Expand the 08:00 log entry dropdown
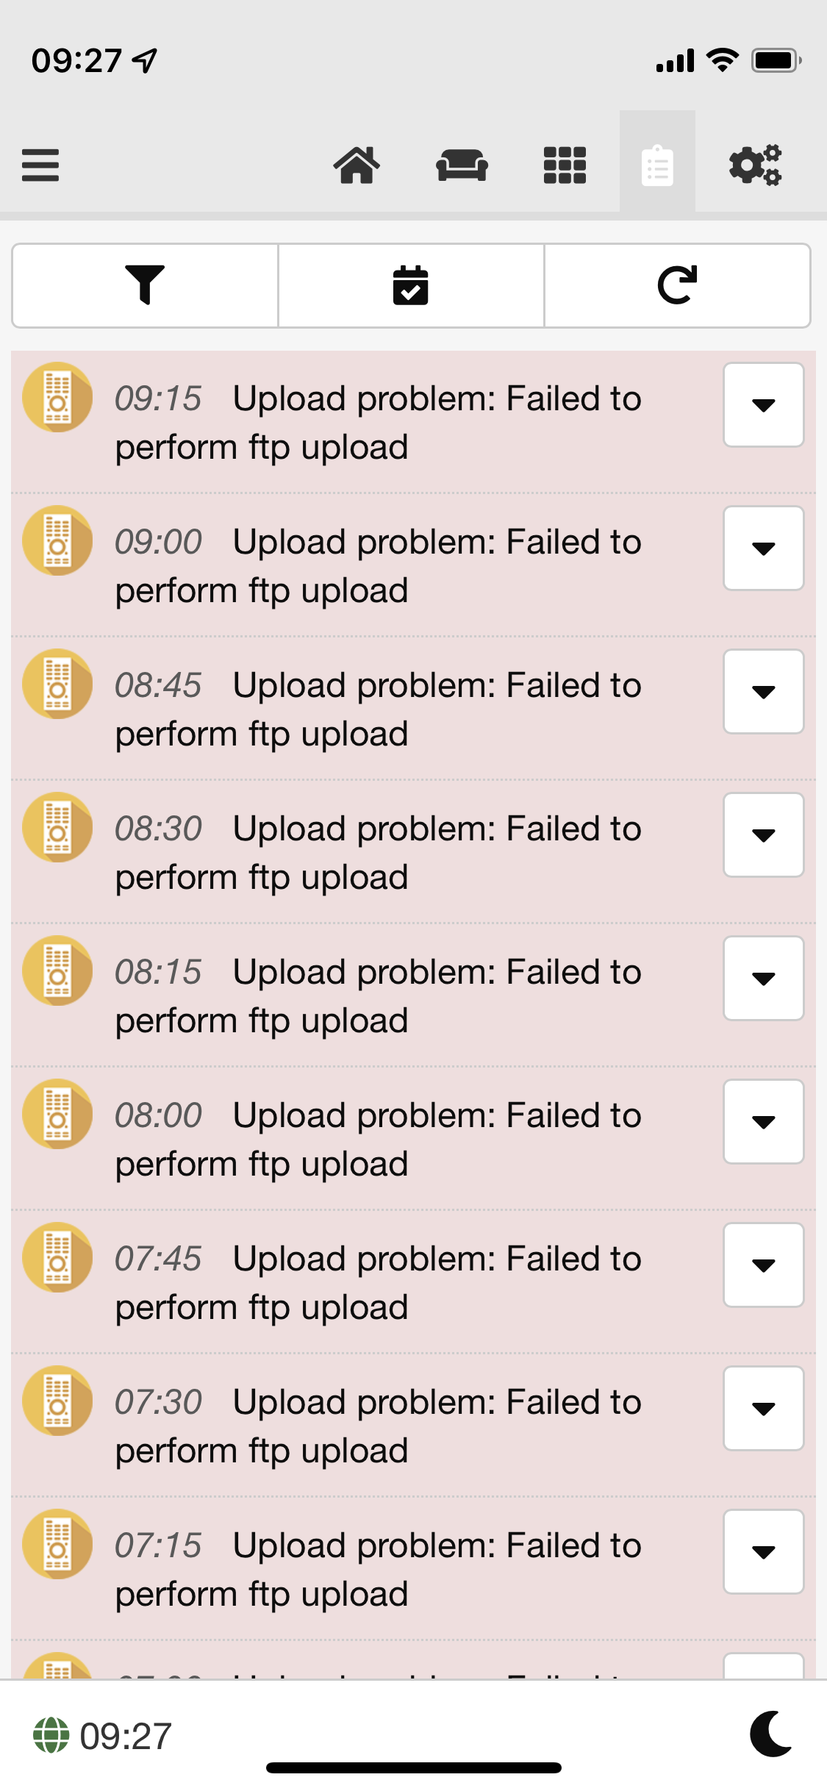Viewport: 827px width, 1791px height. (764, 1122)
